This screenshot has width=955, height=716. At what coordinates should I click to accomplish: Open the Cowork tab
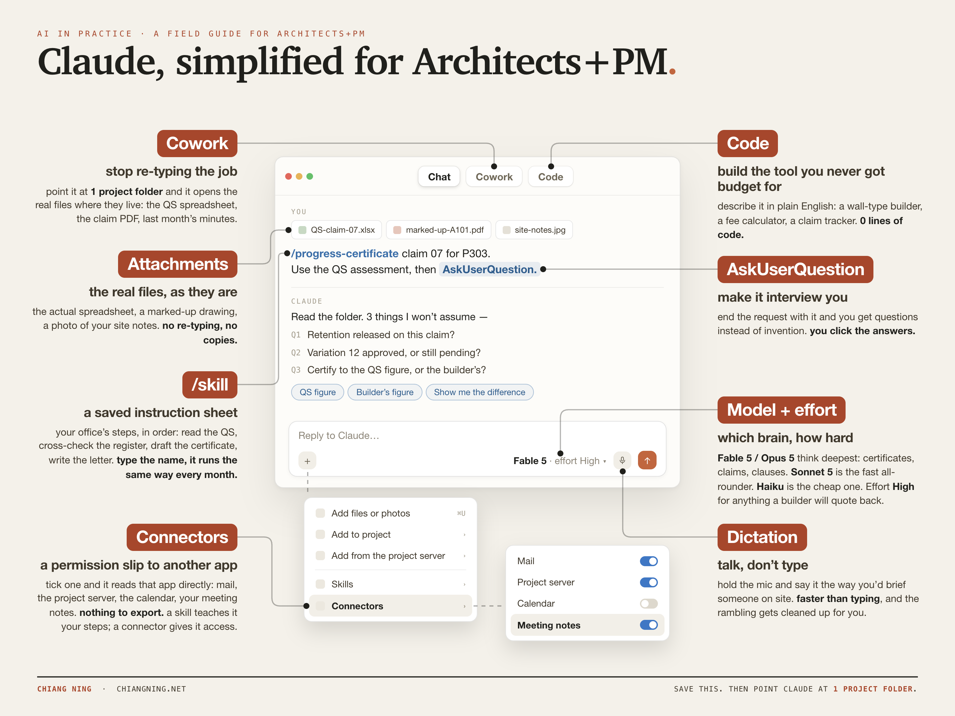pos(494,177)
